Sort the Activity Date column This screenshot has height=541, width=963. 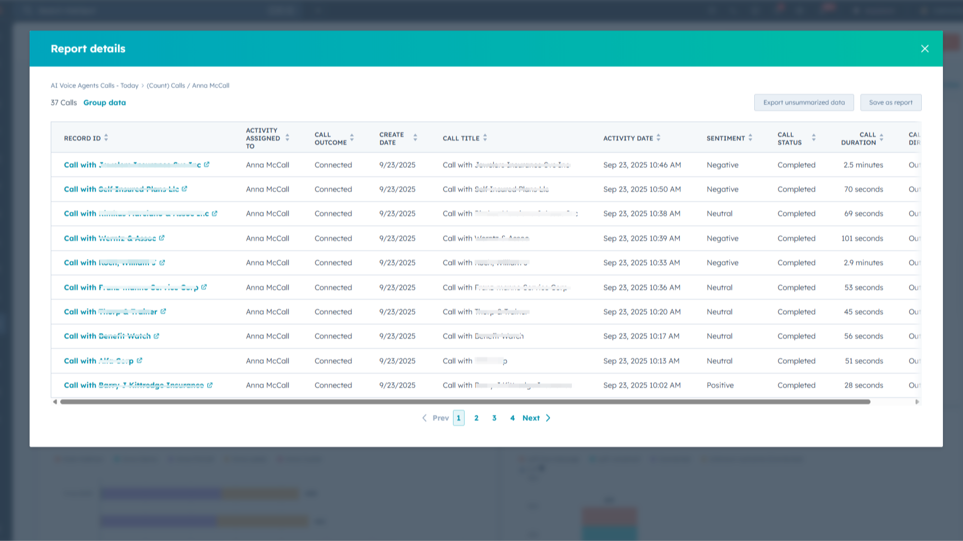(659, 137)
